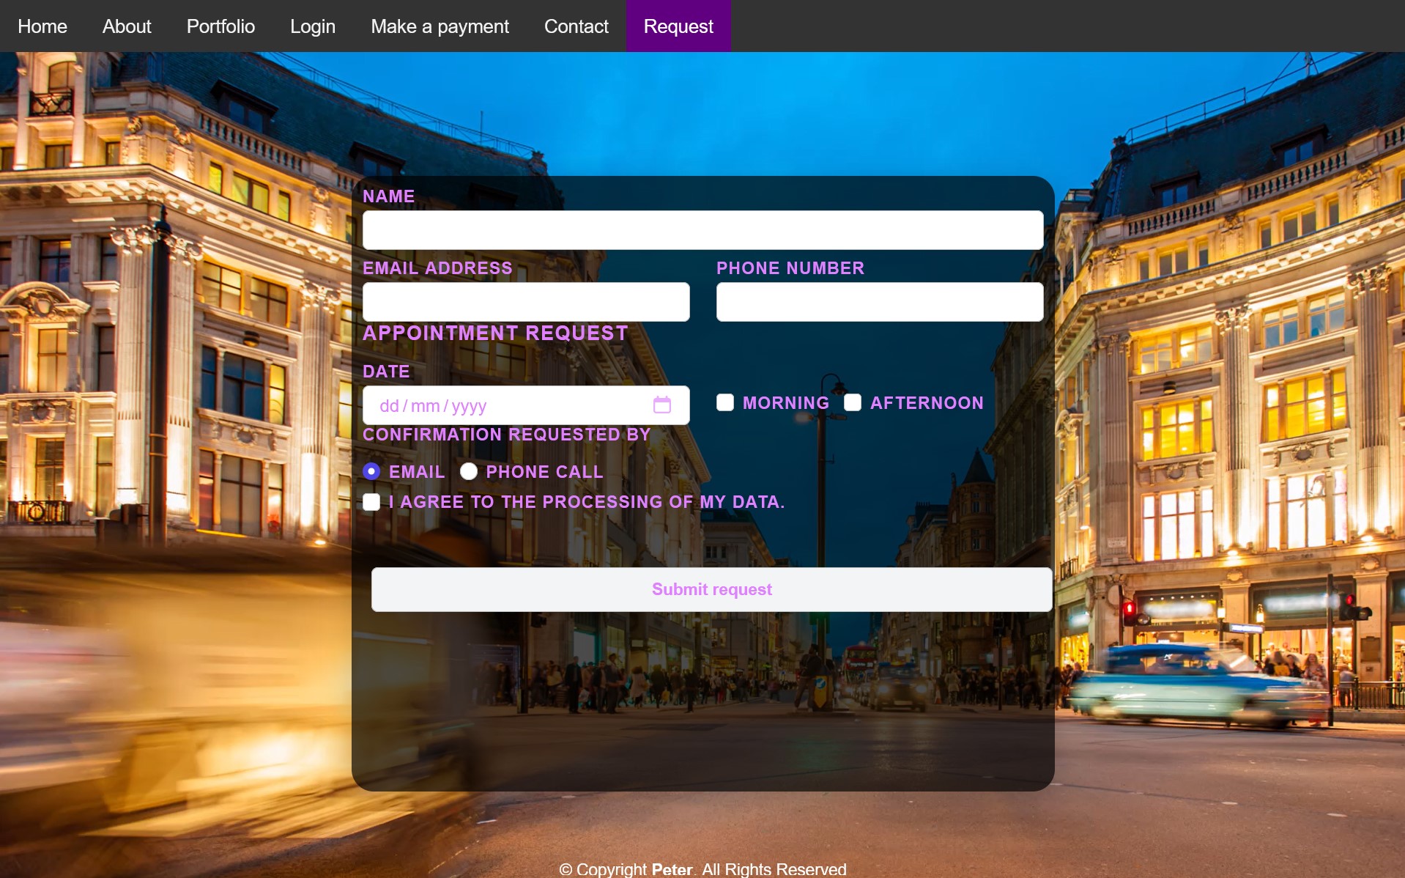This screenshot has height=878, width=1405.
Task: Open the About page in navigation
Action: (x=127, y=26)
